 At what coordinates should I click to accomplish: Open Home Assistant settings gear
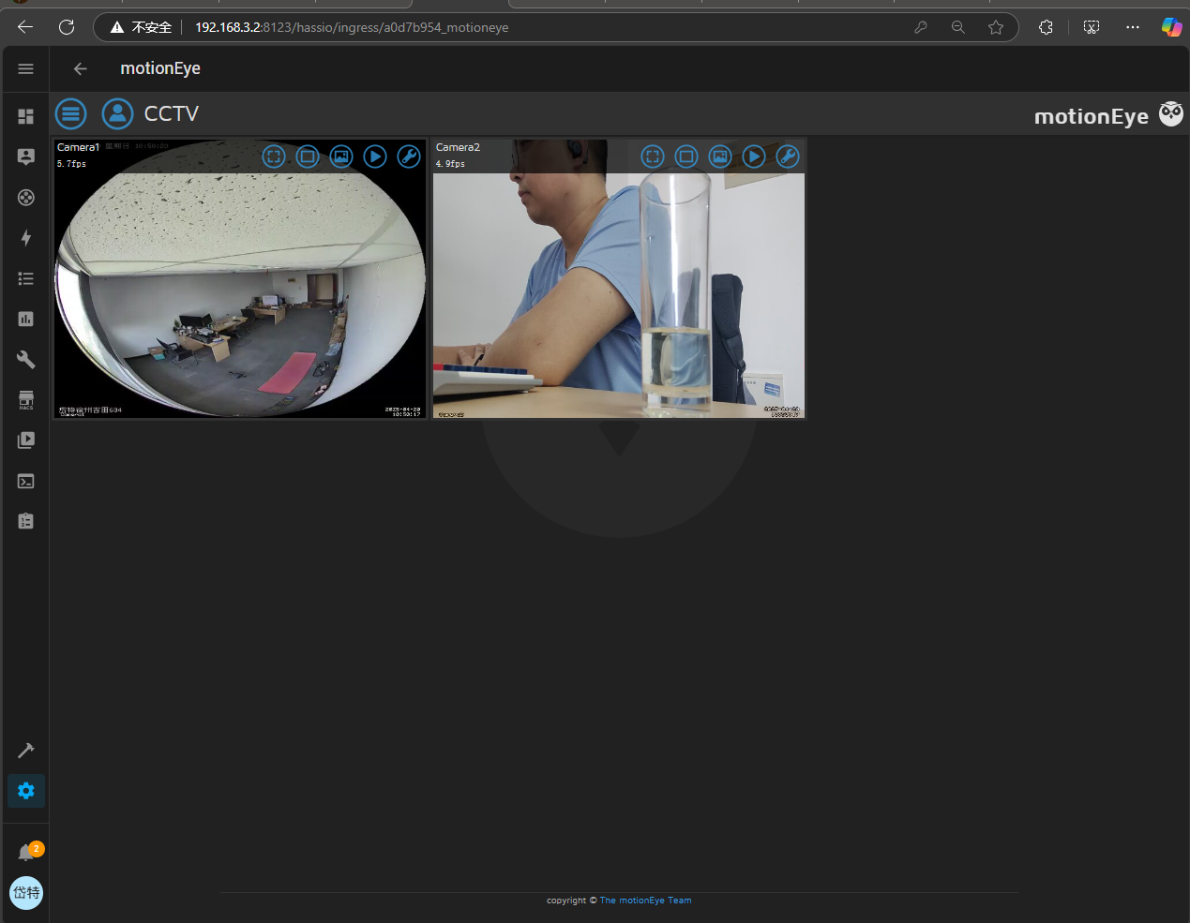(x=26, y=791)
